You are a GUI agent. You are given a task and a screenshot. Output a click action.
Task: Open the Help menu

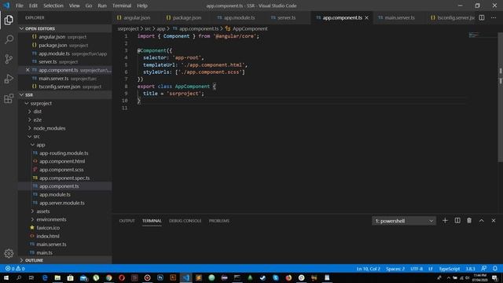pyautogui.click(x=142, y=6)
